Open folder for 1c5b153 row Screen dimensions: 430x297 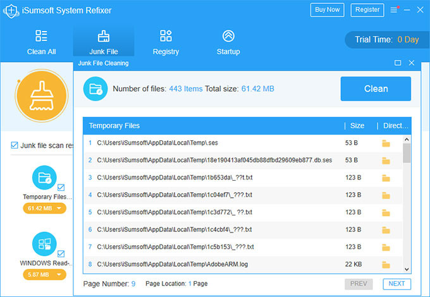[x=386, y=248]
